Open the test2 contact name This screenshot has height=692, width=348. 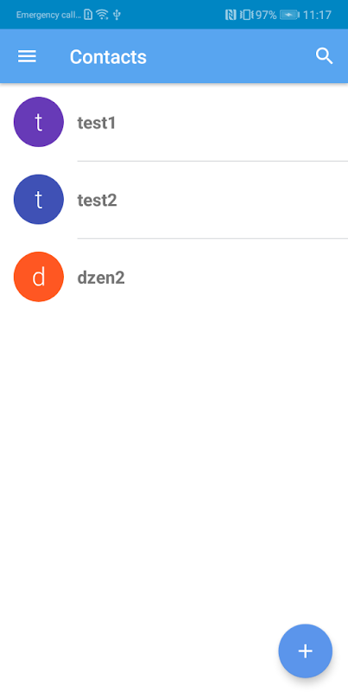click(97, 200)
